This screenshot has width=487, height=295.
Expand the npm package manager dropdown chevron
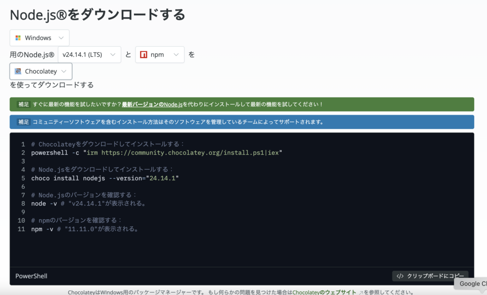pyautogui.click(x=176, y=55)
